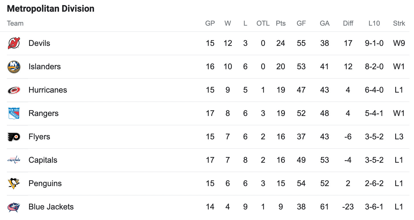Click the Islanders team logo
Viewport: 414px width, 220px height.
click(14, 67)
